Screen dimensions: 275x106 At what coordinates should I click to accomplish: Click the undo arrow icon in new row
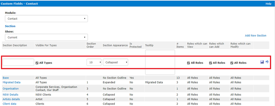click(267, 62)
